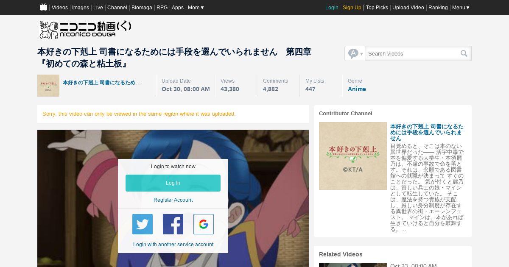
Task: Open the RPG link in top bar
Action: [x=162, y=8]
